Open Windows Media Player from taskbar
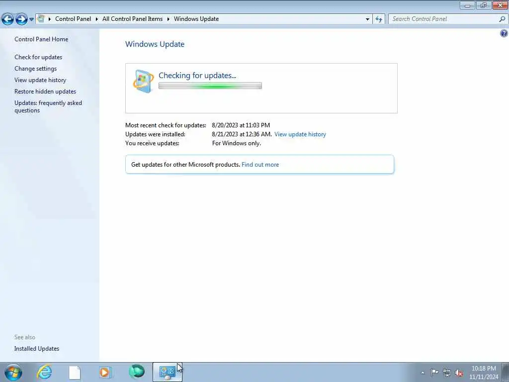Screen dimensions: 509x382 [x=105, y=372]
